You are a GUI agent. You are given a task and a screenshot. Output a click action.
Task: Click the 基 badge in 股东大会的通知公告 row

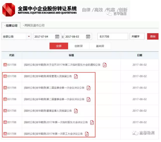pyautogui.click(x=5, y=65)
